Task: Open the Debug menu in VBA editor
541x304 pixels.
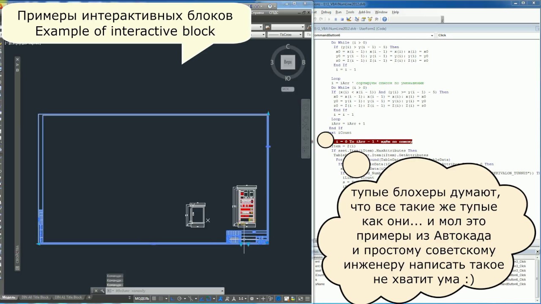Action: coord(326,12)
